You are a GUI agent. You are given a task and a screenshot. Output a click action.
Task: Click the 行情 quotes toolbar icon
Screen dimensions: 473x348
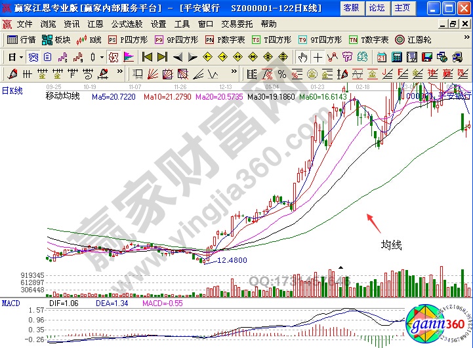21,40
